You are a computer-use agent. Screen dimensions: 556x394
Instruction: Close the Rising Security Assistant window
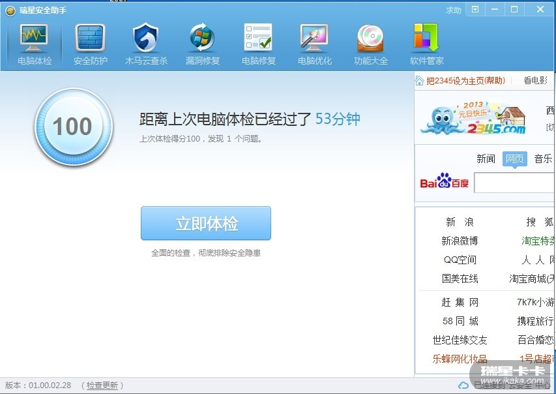coord(540,9)
